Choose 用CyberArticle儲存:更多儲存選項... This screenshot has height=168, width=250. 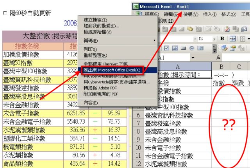click(x=117, y=82)
